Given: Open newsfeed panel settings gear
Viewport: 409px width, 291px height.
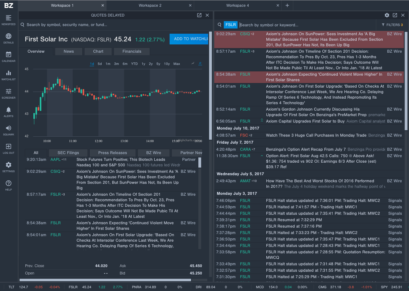Looking at the screenshot, I should (x=387, y=15).
